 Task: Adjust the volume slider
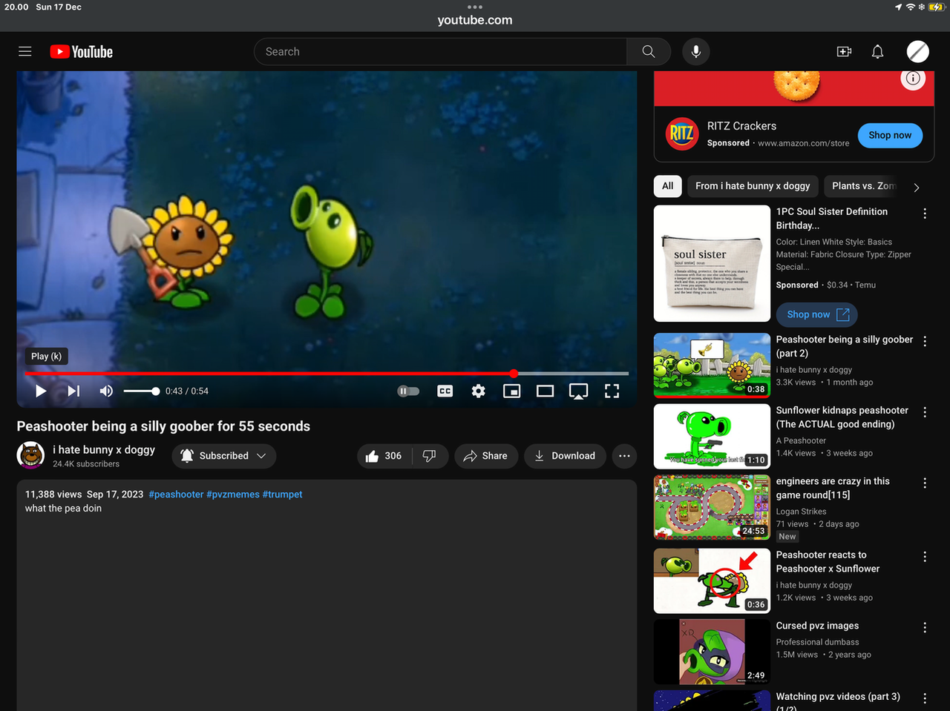pos(141,391)
